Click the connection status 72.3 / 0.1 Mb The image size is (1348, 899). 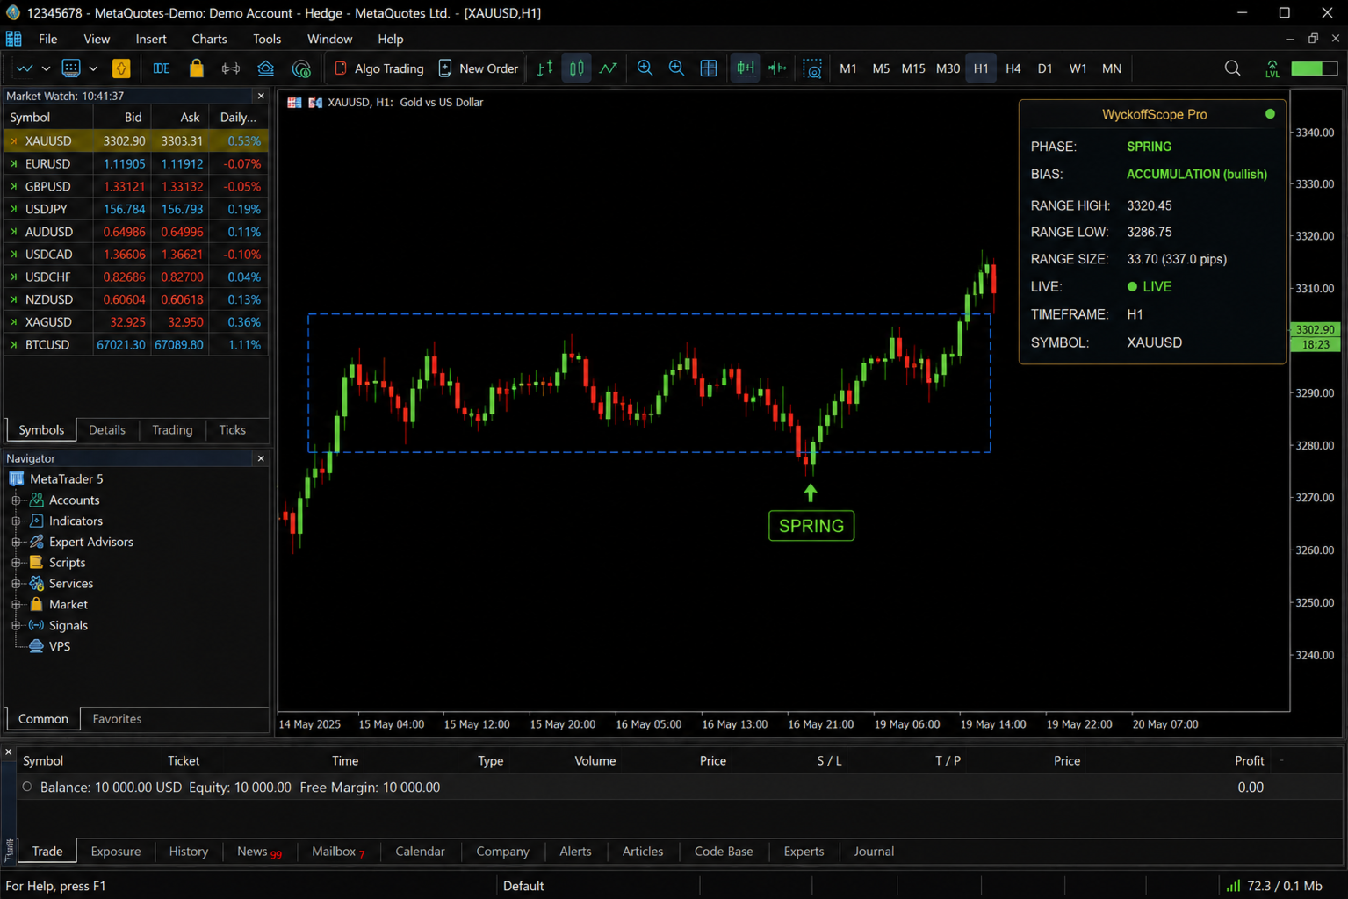[x=1274, y=886]
